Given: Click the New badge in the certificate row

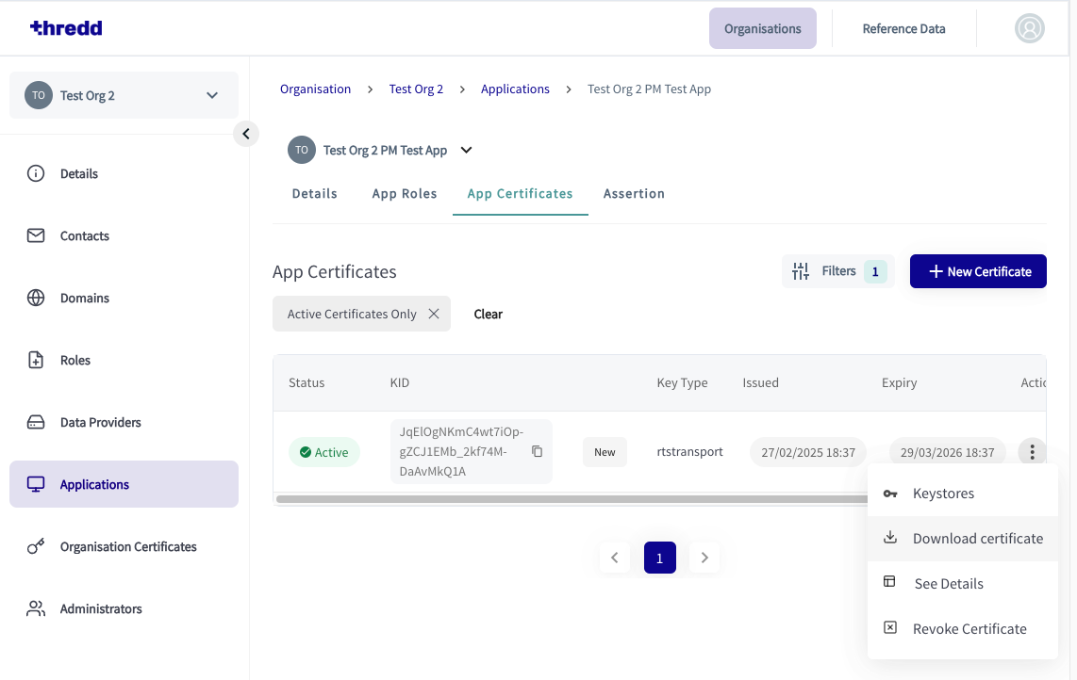Looking at the screenshot, I should point(605,452).
